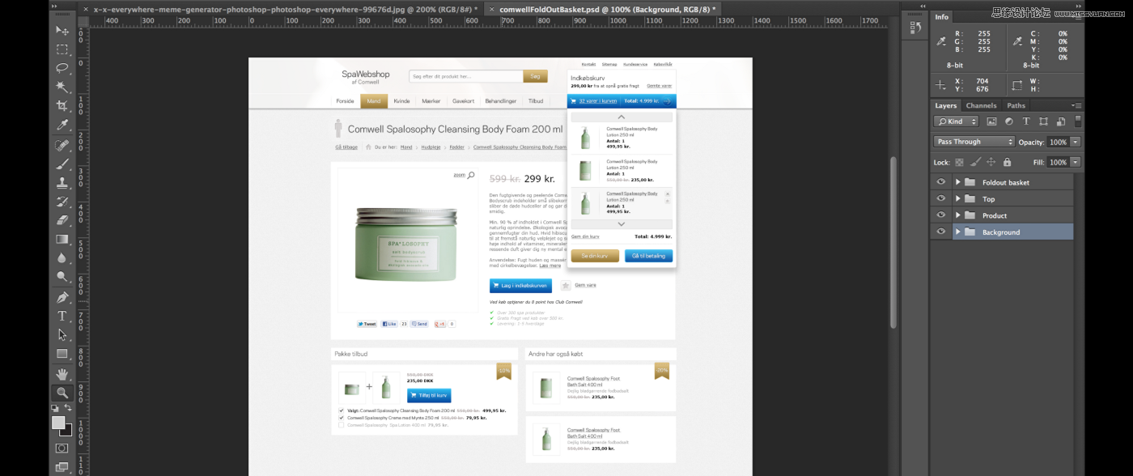The image size is (1133, 476).
Task: Filter layers by smart object
Action: click(1060, 121)
